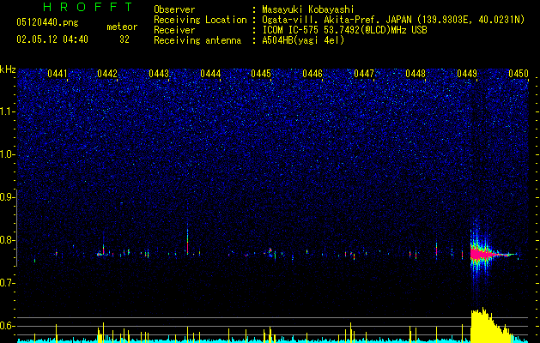Click the Ogata-vill. Akita-Pref. JAPAN location text

pyautogui.click(x=393, y=20)
